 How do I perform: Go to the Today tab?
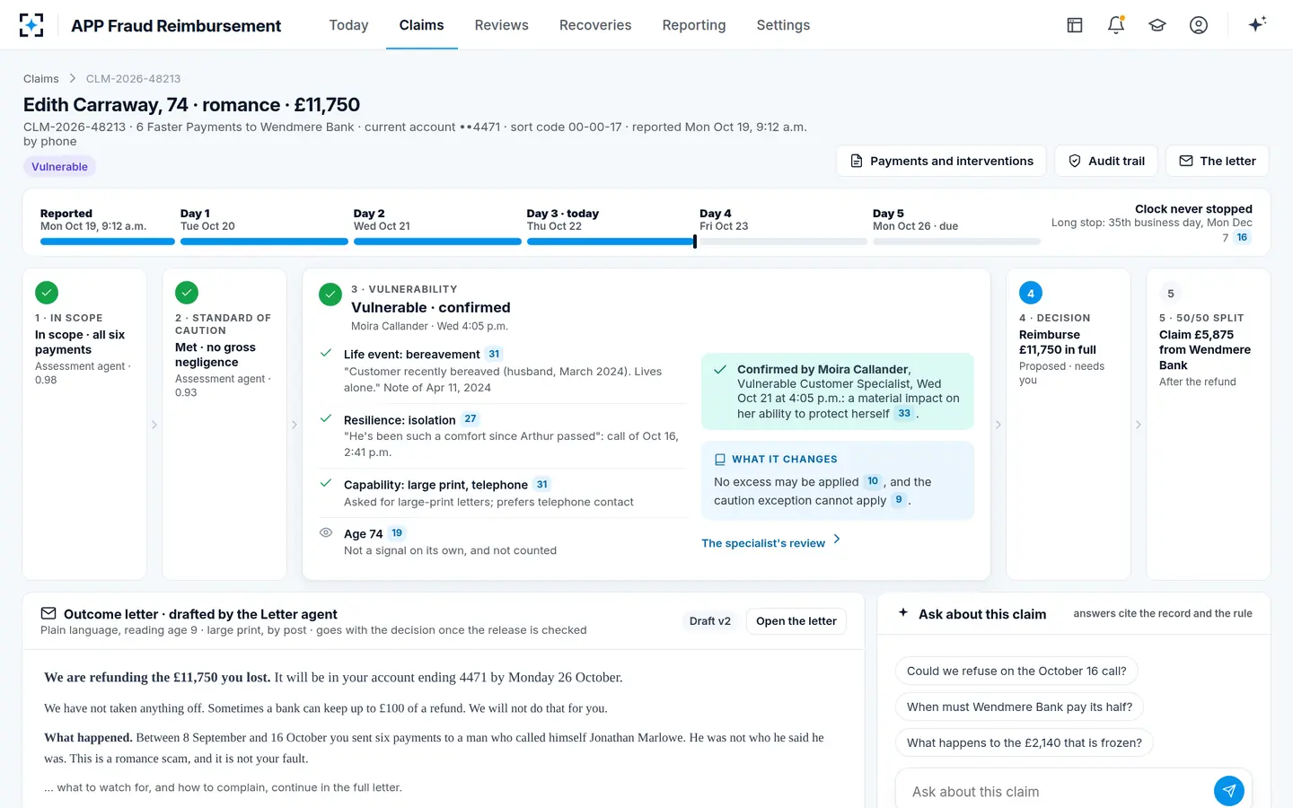point(348,25)
